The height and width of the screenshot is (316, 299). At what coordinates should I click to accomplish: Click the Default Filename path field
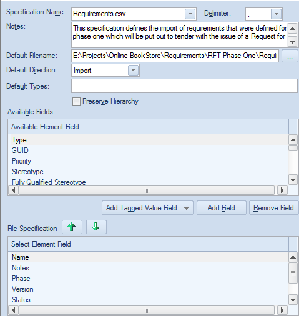tap(175, 56)
